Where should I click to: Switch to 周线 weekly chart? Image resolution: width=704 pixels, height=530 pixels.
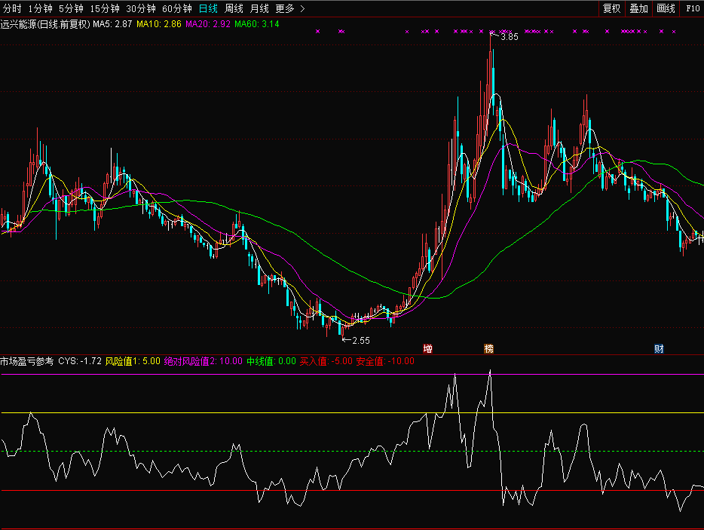point(234,8)
